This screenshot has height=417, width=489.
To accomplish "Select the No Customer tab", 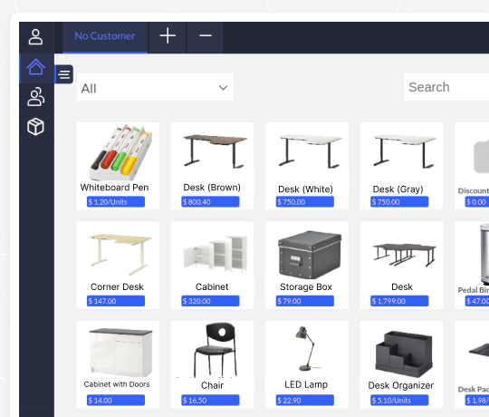I will pyautogui.click(x=105, y=36).
